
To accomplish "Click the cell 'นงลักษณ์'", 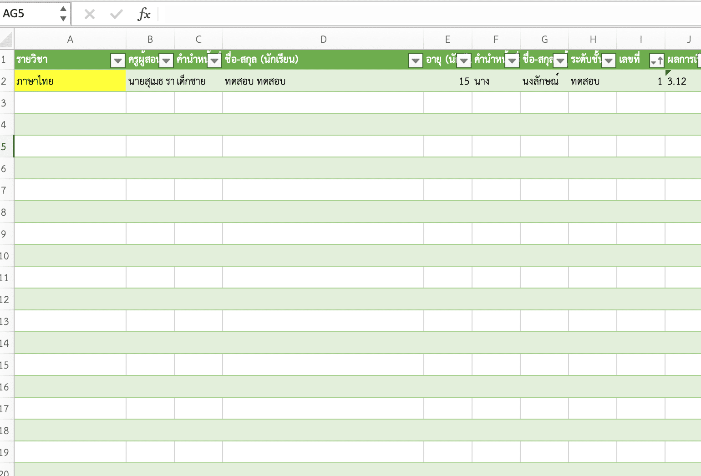I will tap(544, 81).
